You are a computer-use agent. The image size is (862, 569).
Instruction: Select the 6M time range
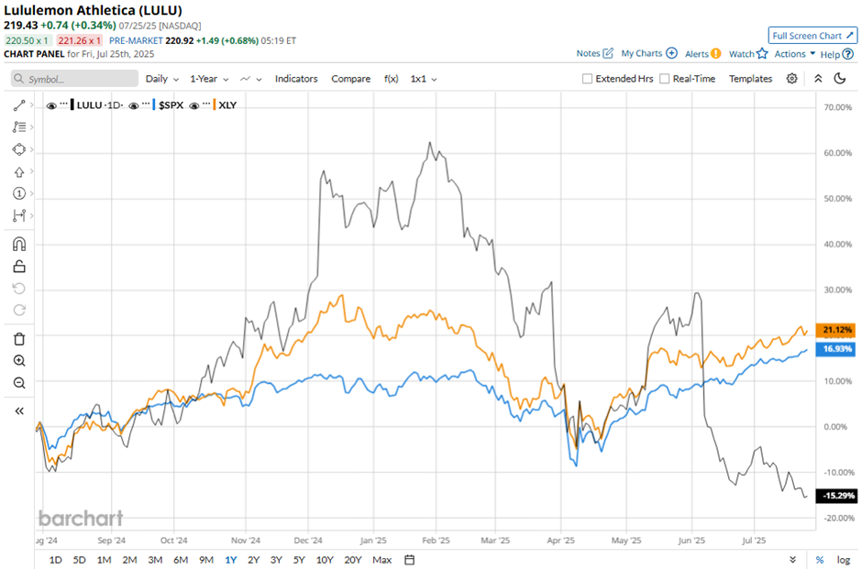tap(181, 560)
